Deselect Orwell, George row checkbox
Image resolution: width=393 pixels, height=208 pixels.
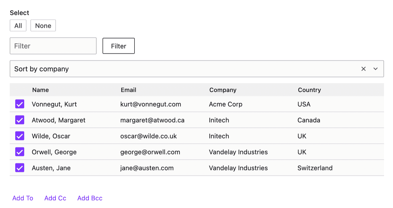(20, 152)
